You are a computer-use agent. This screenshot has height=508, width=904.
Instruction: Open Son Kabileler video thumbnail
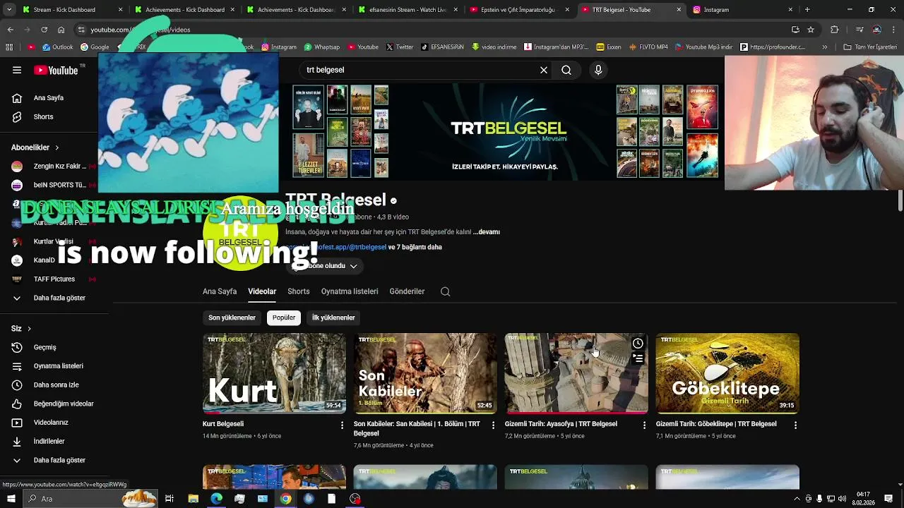[x=425, y=373]
